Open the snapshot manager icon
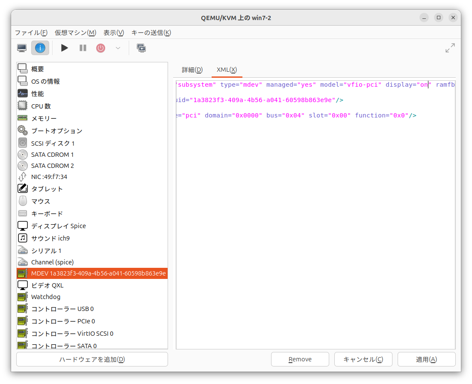The height and width of the screenshot is (384, 472). [141, 48]
